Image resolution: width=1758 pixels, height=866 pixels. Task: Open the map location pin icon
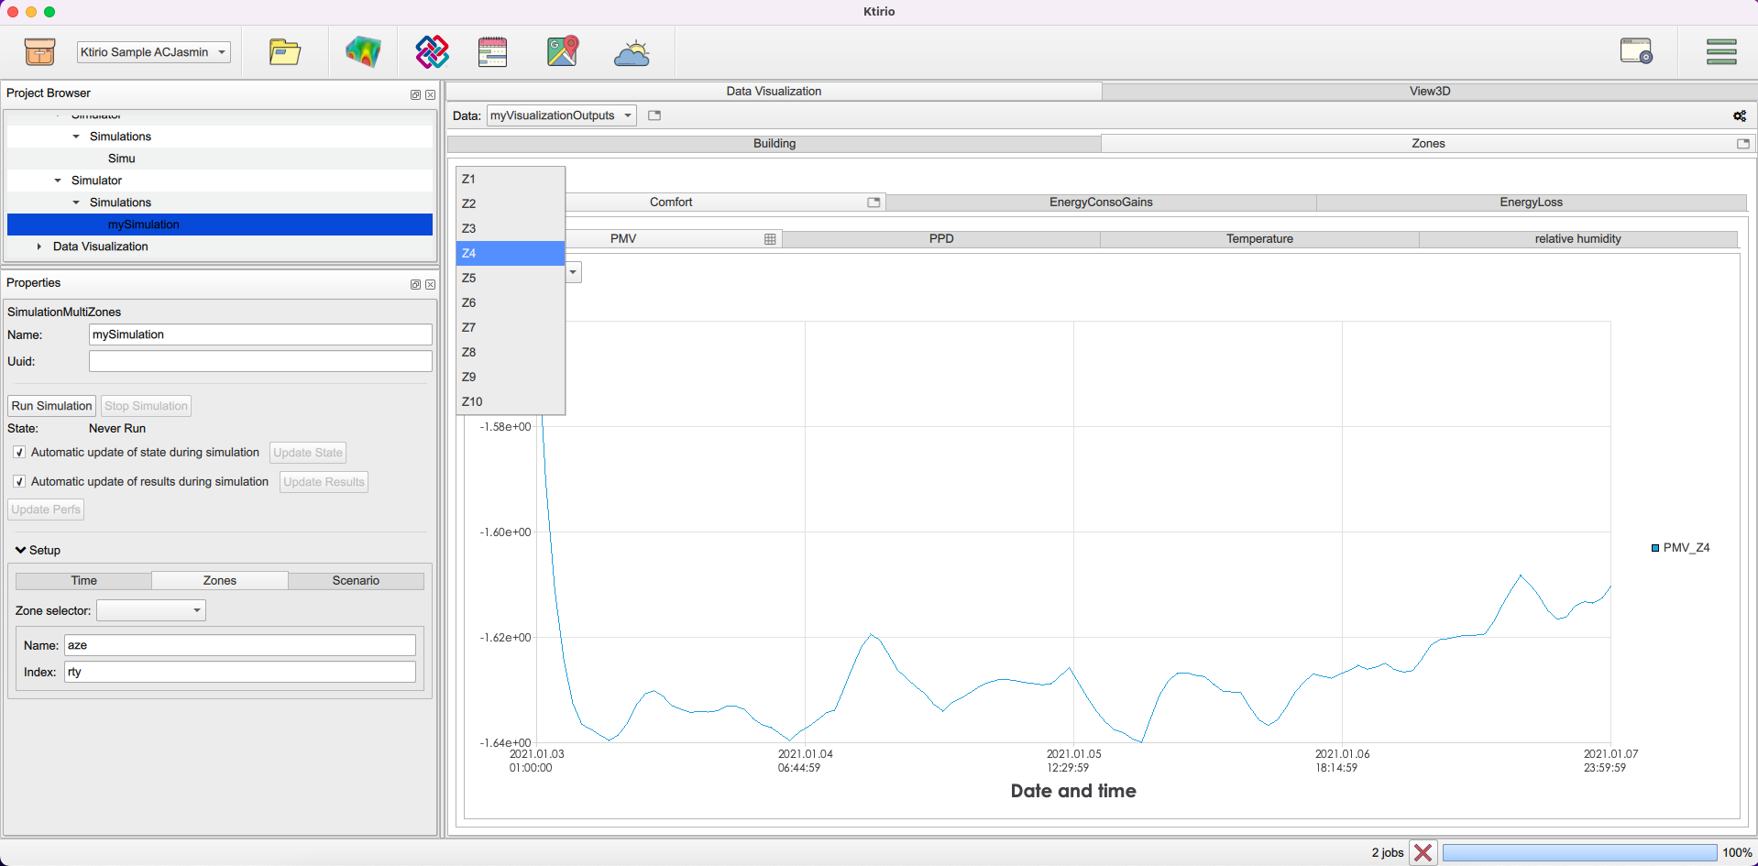(563, 52)
